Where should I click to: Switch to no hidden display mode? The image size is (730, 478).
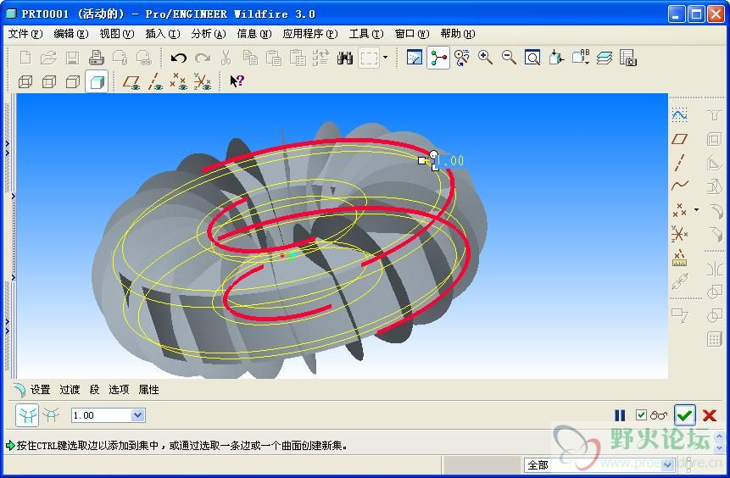pos(73,82)
